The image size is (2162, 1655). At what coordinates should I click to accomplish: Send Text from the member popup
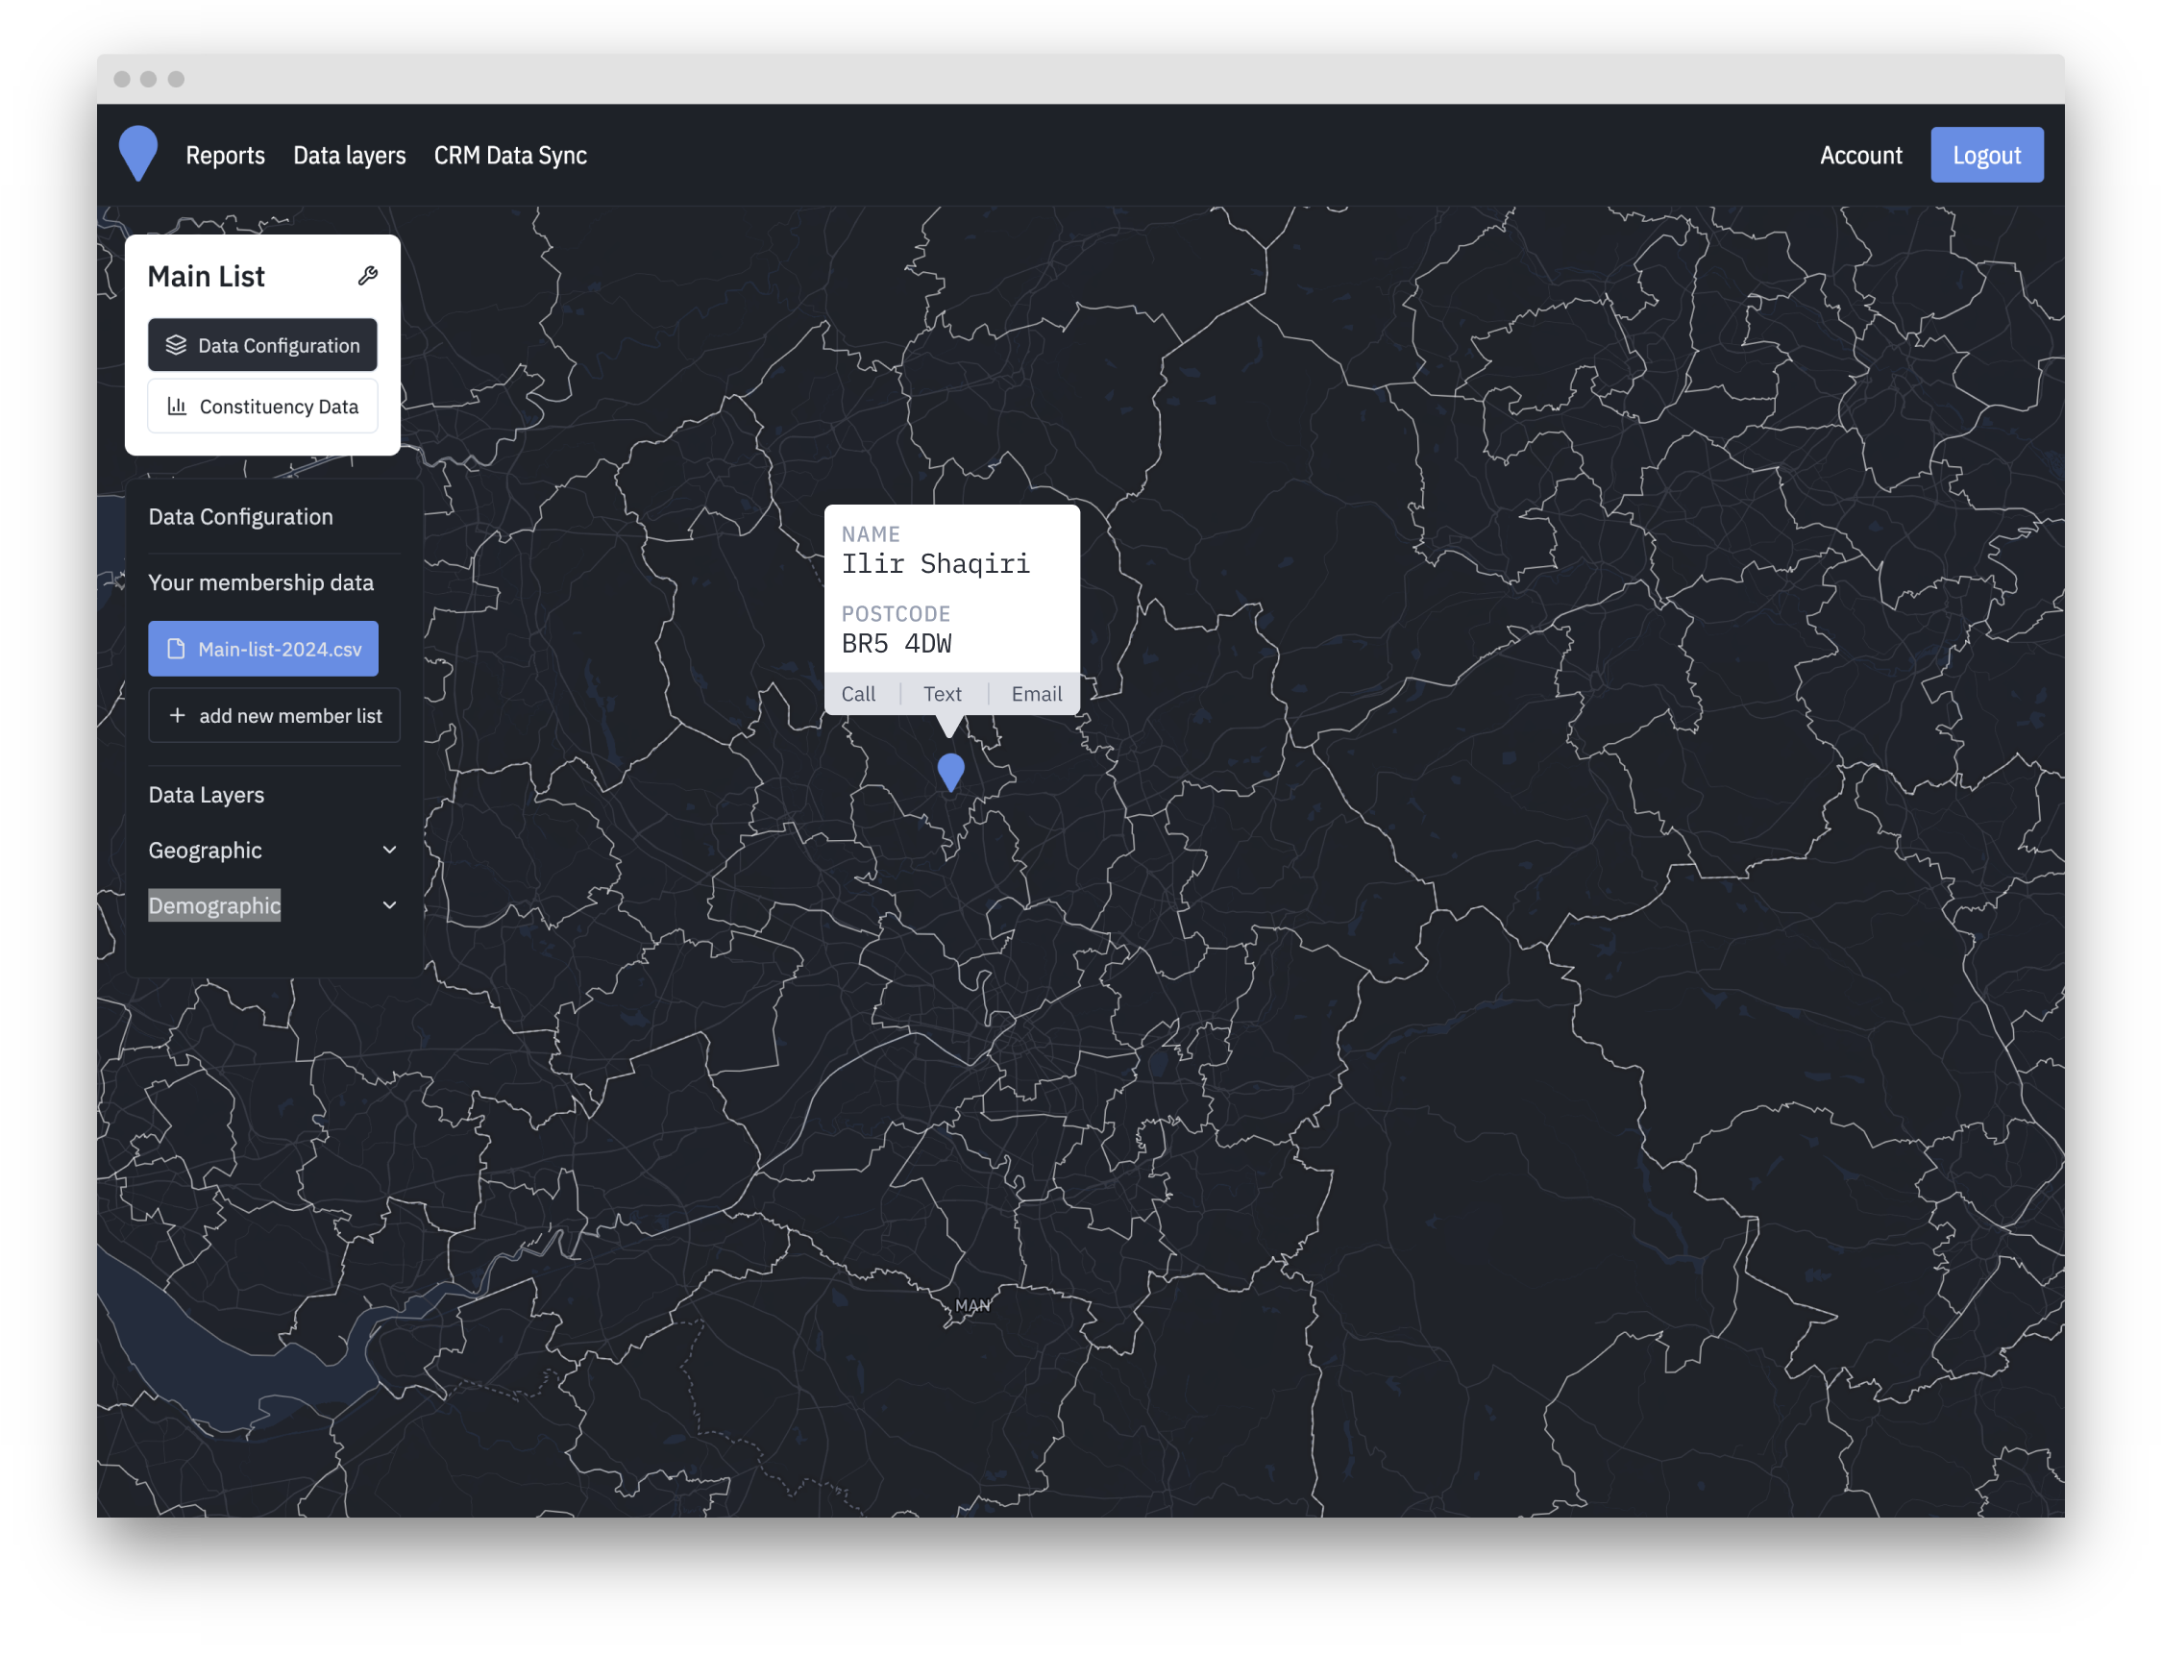click(x=942, y=694)
